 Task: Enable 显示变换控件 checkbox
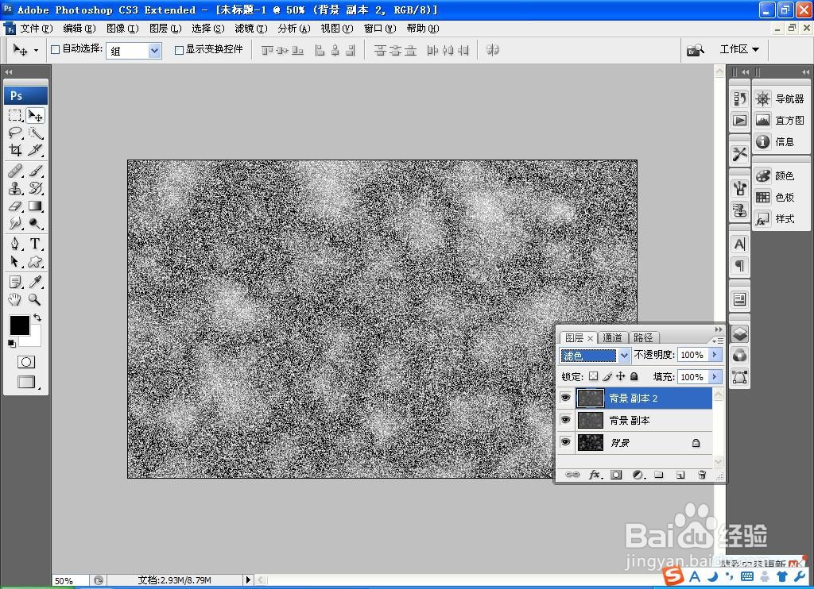click(179, 50)
